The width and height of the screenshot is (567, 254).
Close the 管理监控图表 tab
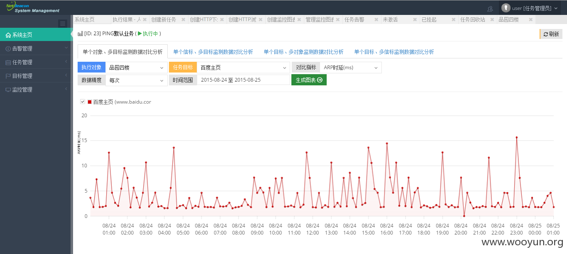(x=337, y=19)
